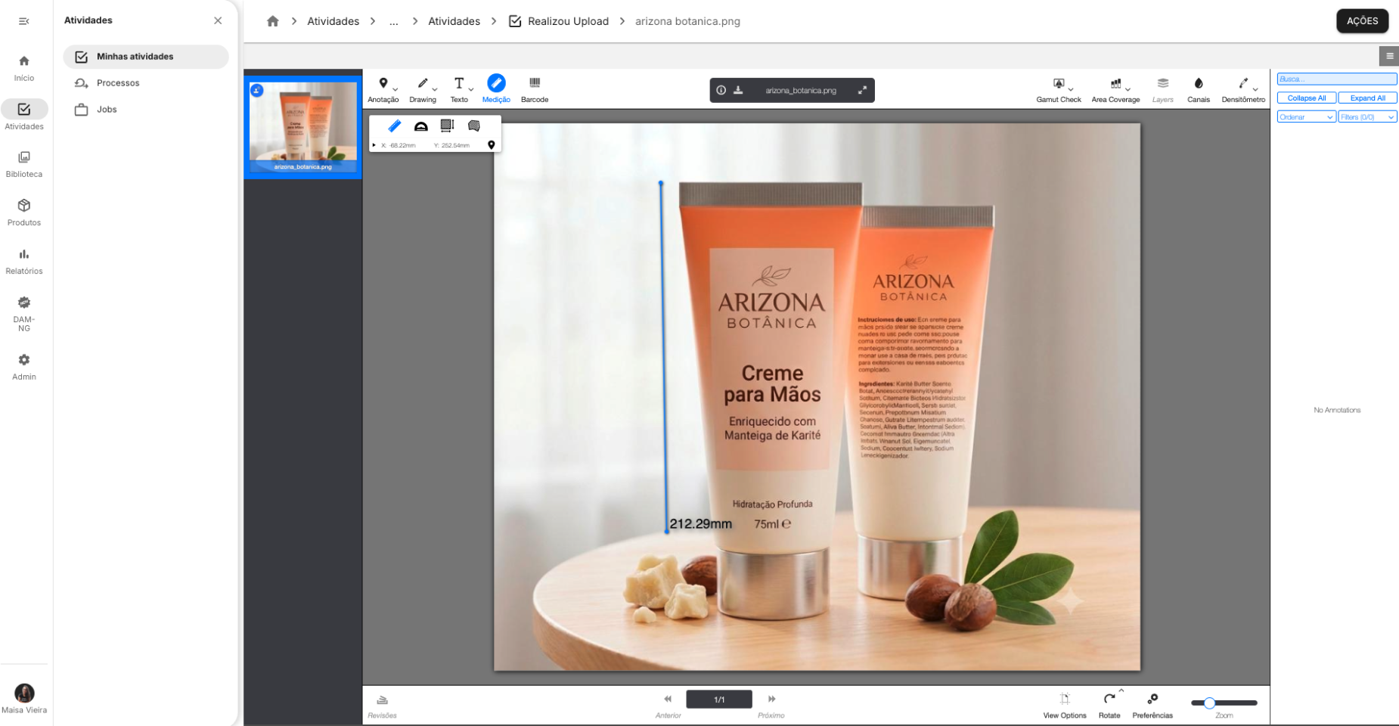Open Processos in the Atividades panel
Image resolution: width=1399 pixels, height=726 pixels.
pyautogui.click(x=146, y=83)
